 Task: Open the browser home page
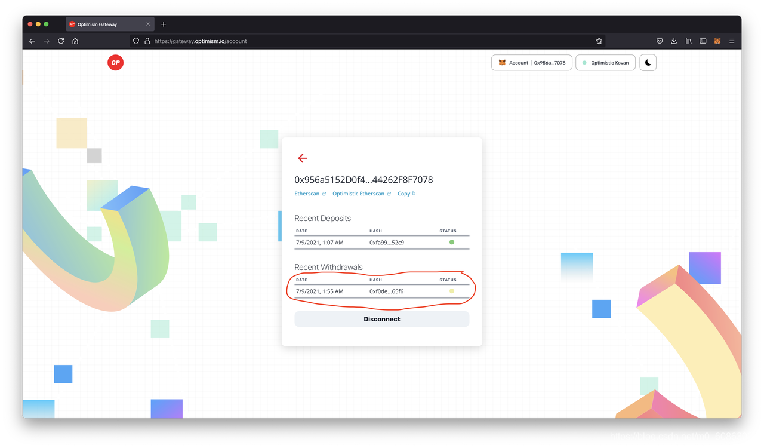click(75, 41)
